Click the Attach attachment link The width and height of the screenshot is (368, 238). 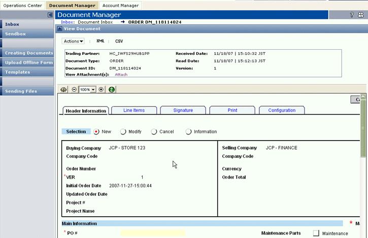pyautogui.click(x=121, y=75)
